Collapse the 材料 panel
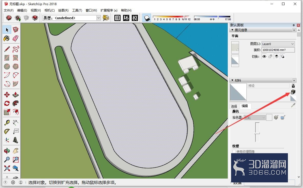This screenshot has width=303, height=188. coord(232,80)
